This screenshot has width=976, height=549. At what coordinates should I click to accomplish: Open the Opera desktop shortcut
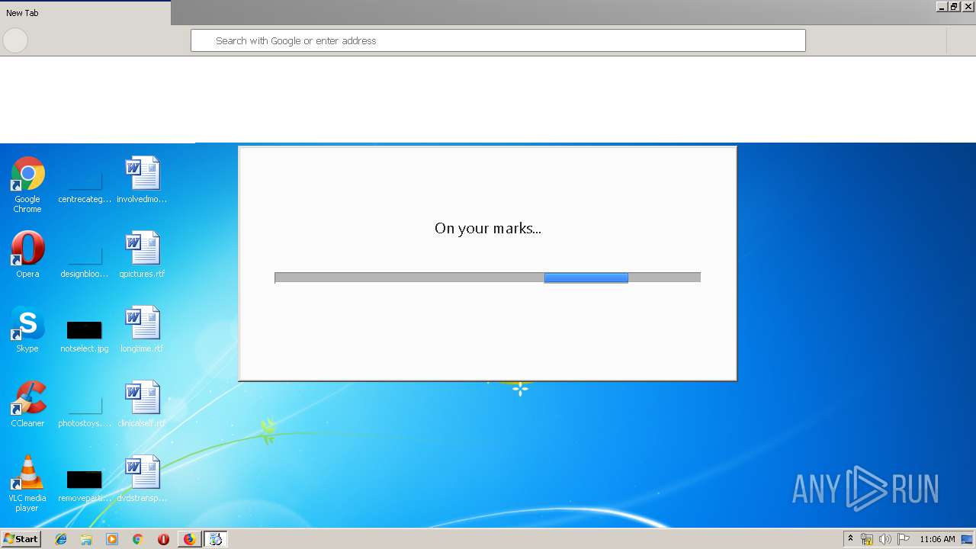pyautogui.click(x=27, y=254)
